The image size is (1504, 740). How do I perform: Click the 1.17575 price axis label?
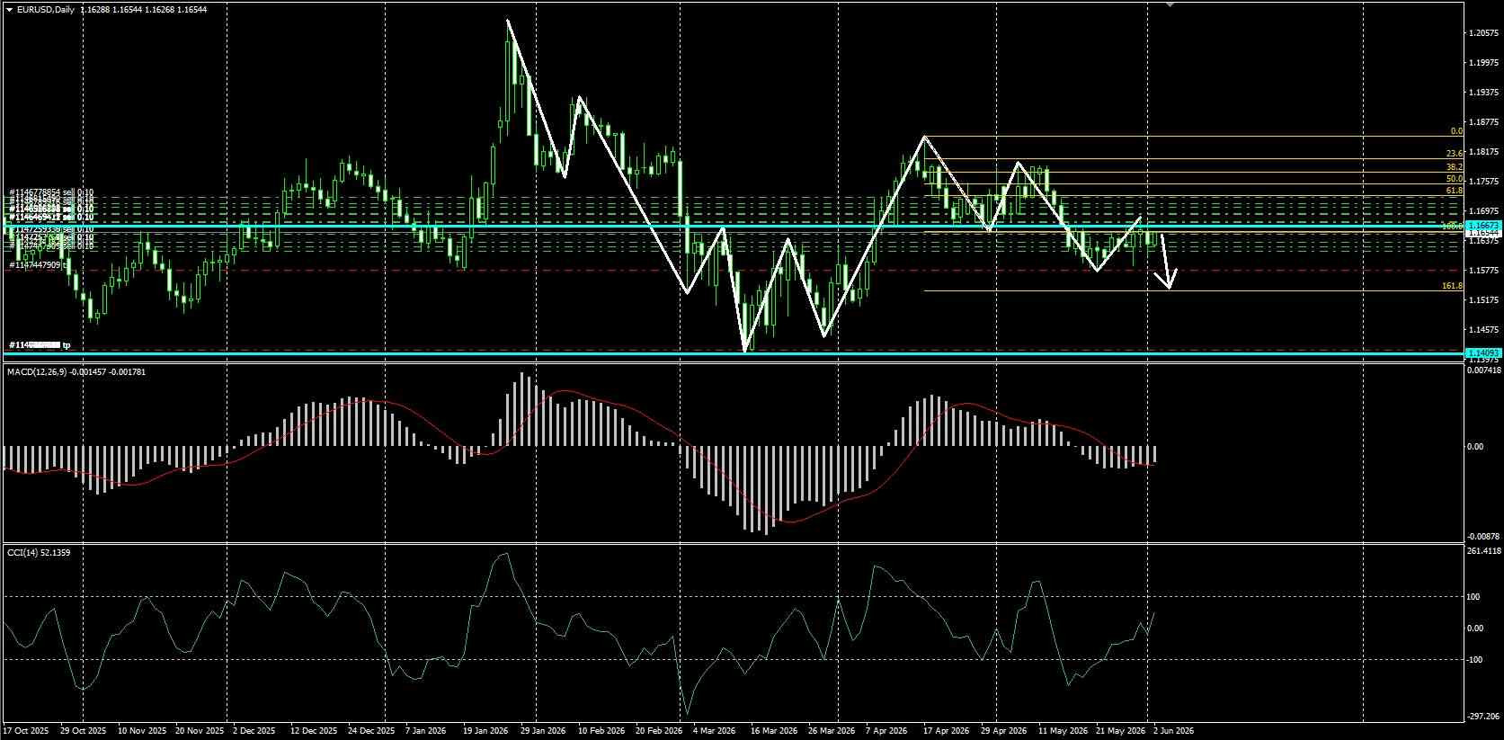1482,182
